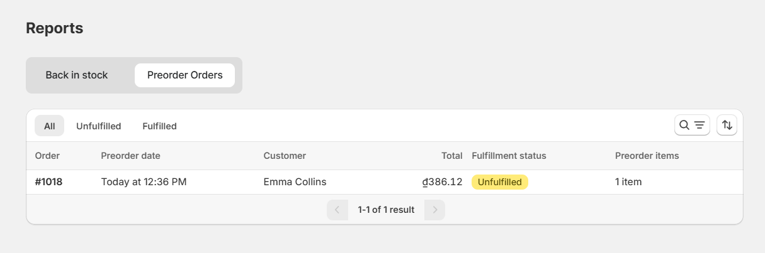Click the Fulfillment status column header
Image resolution: width=765 pixels, height=253 pixels.
point(509,156)
